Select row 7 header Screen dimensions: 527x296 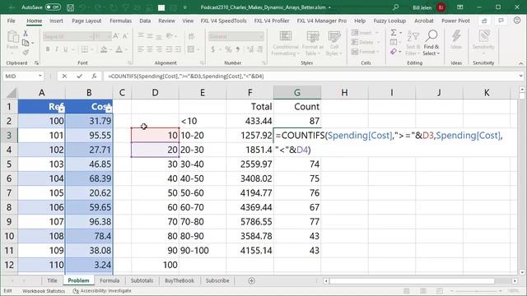coord(9,193)
